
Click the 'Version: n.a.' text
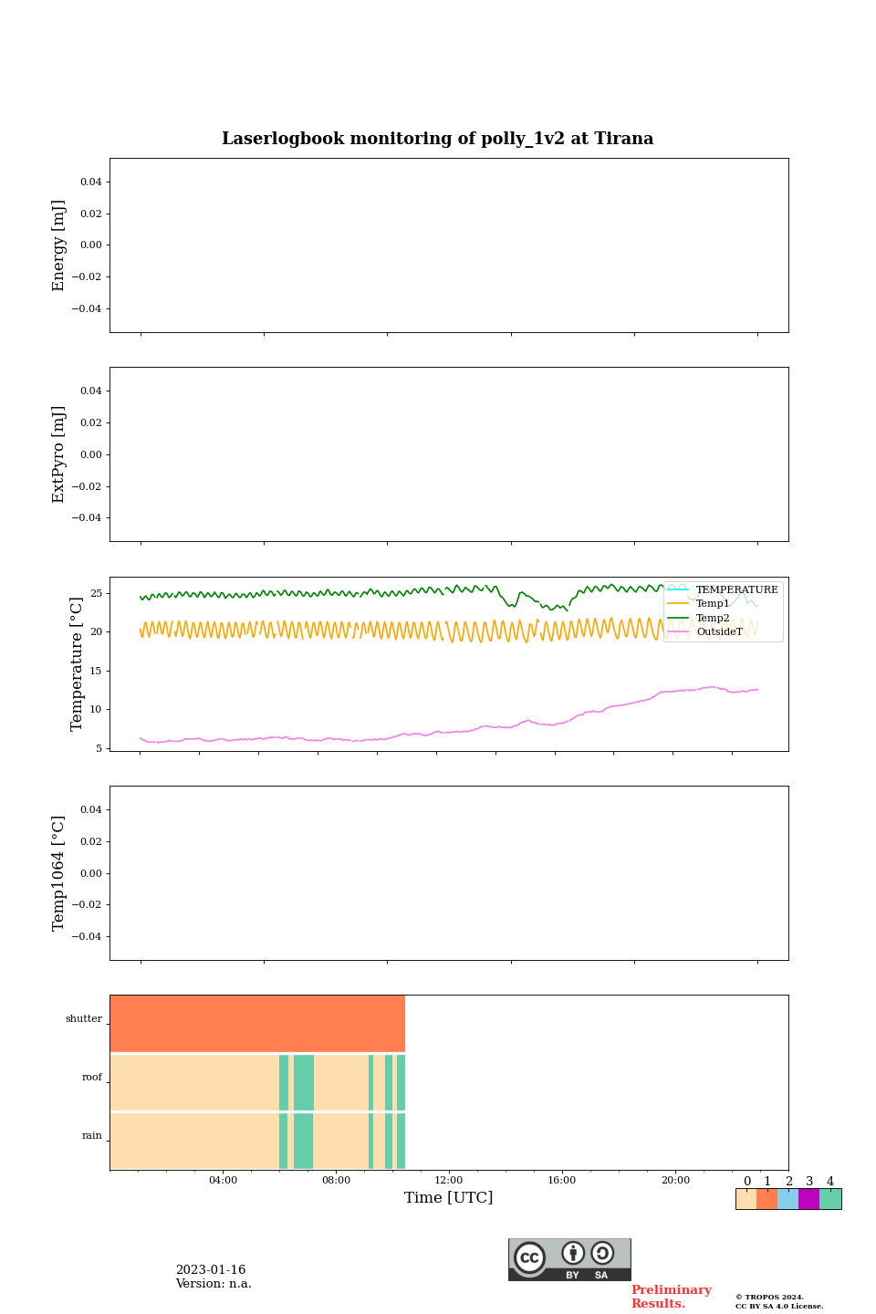pos(214,1284)
